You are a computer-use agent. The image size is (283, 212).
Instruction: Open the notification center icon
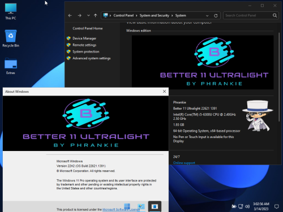[276, 206]
